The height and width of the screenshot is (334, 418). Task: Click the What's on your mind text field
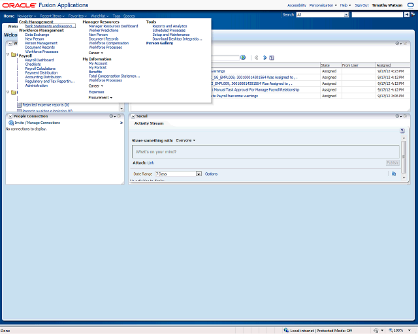(265, 151)
